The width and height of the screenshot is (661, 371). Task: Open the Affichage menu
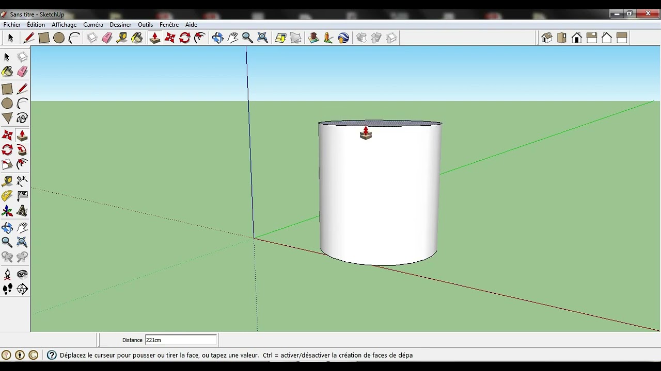tap(64, 24)
